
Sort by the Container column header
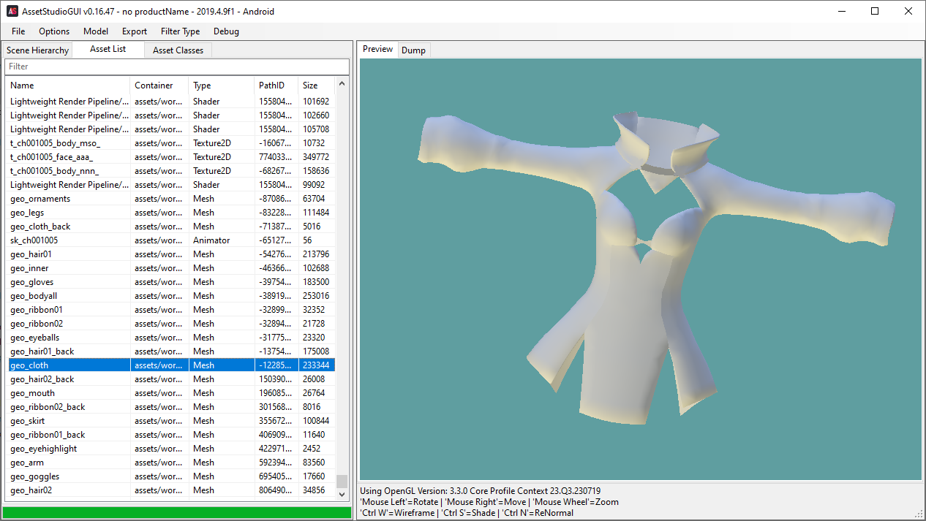coord(159,85)
